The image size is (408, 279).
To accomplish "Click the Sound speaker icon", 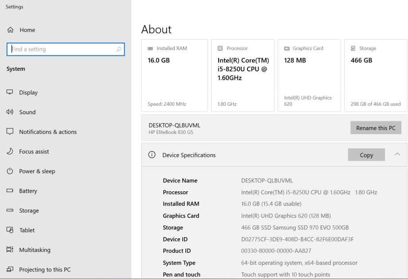I will pyautogui.click(x=10, y=112).
